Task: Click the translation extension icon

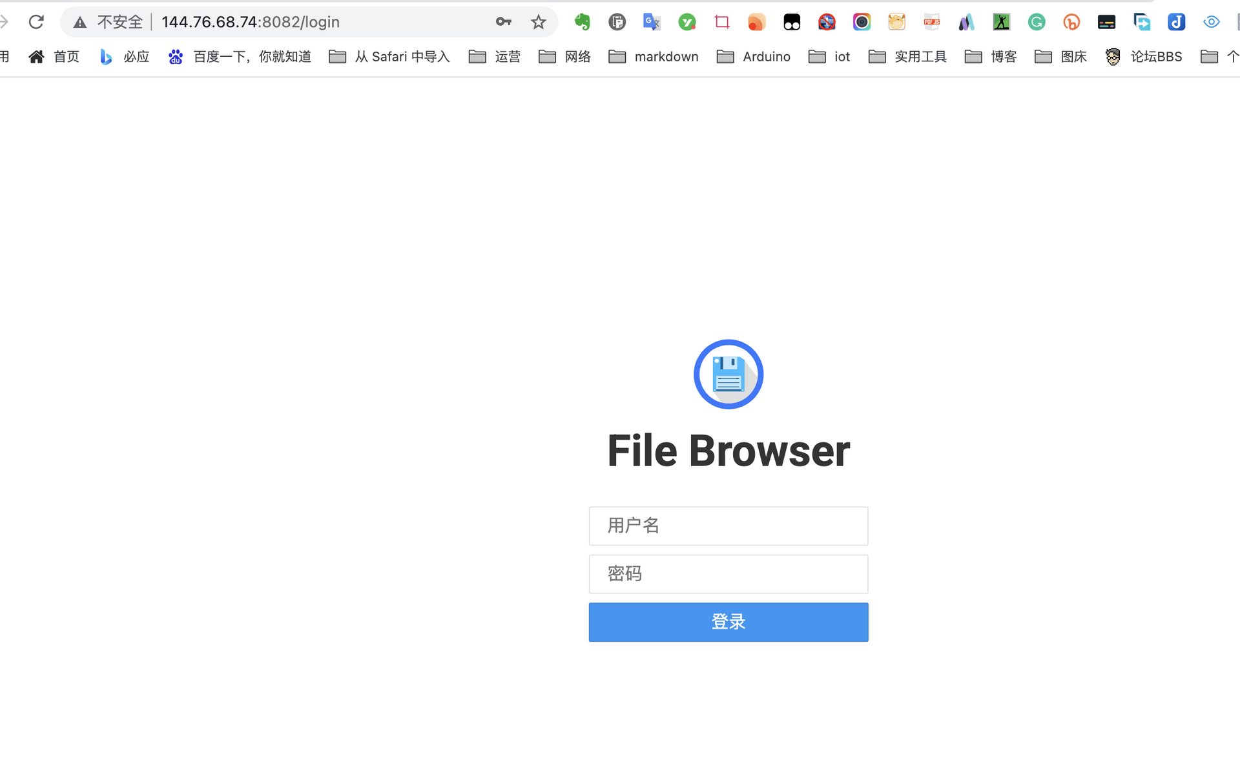Action: click(x=652, y=21)
